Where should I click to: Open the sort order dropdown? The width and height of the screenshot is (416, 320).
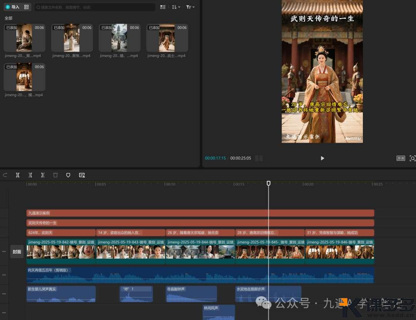pos(176,7)
